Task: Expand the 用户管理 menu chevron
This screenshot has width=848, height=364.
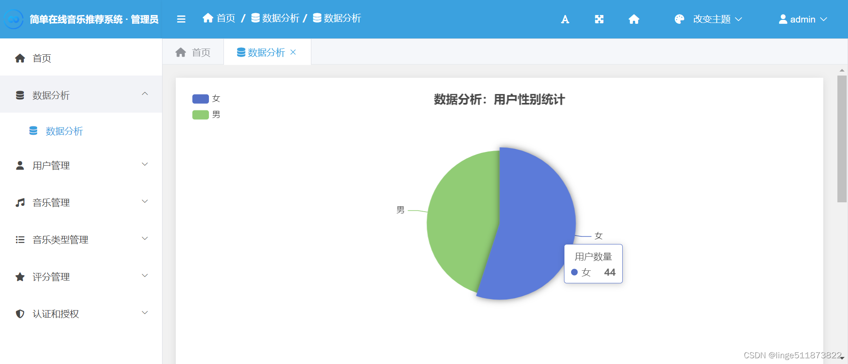Action: (x=145, y=164)
